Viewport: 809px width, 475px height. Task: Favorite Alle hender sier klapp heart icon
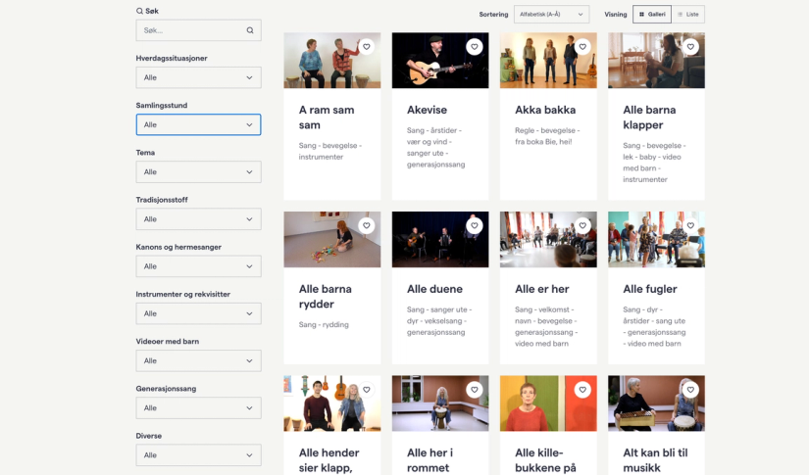pyautogui.click(x=367, y=390)
